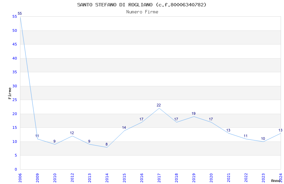Select the 2020 year label on x-axis

pyautogui.click(x=211, y=178)
